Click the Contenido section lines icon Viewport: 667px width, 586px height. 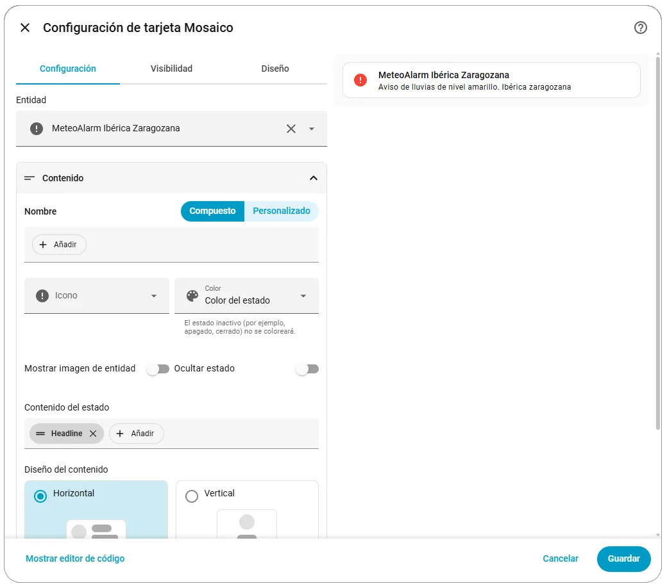click(x=30, y=178)
